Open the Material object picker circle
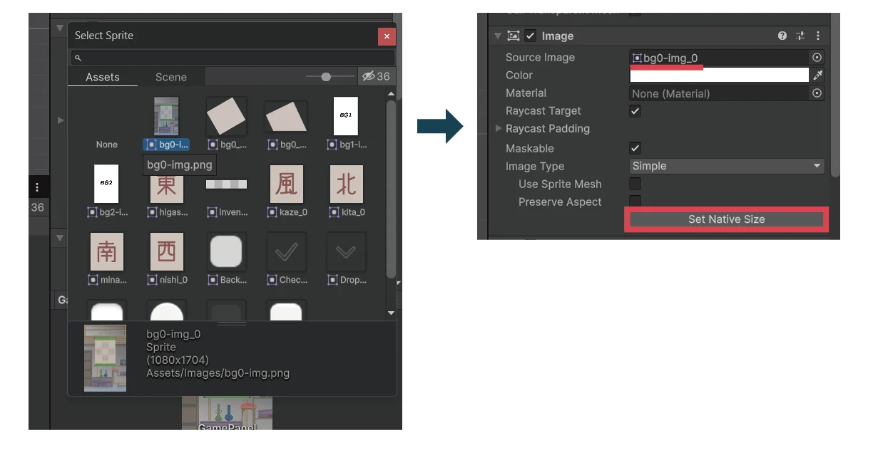Image resolution: width=873 pixels, height=455 pixels. (x=817, y=93)
